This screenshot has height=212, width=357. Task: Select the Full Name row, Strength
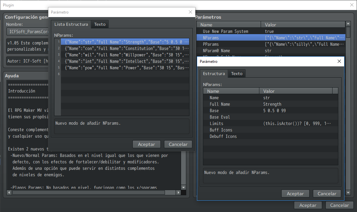click(x=270, y=104)
